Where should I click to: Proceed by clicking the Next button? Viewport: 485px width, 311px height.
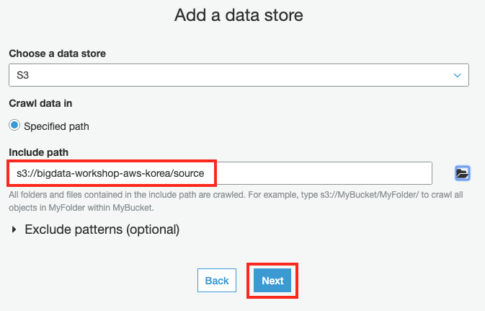pyautogui.click(x=272, y=281)
